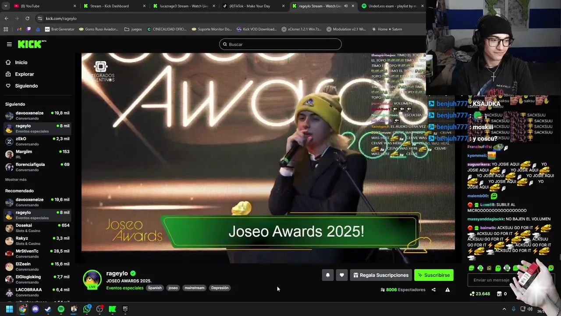561x316 pixels.
Task: Open Home Satvrn bookmark
Action: pos(387,29)
